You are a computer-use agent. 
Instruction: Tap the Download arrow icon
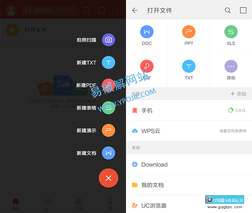pos(135,164)
